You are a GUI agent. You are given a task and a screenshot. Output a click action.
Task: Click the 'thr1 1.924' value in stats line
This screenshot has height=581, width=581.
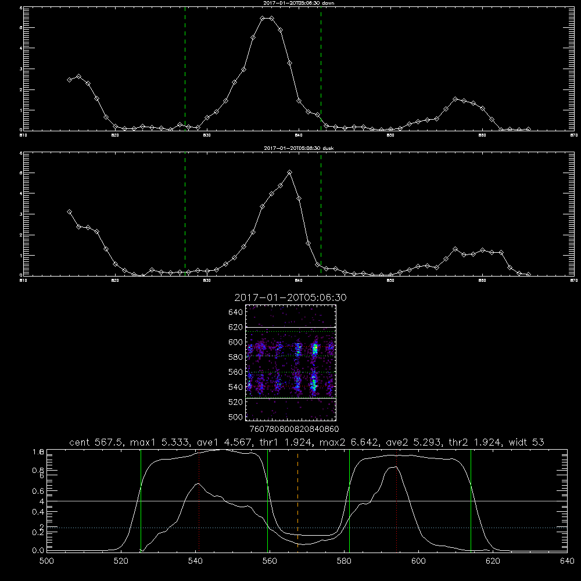tap(286, 442)
